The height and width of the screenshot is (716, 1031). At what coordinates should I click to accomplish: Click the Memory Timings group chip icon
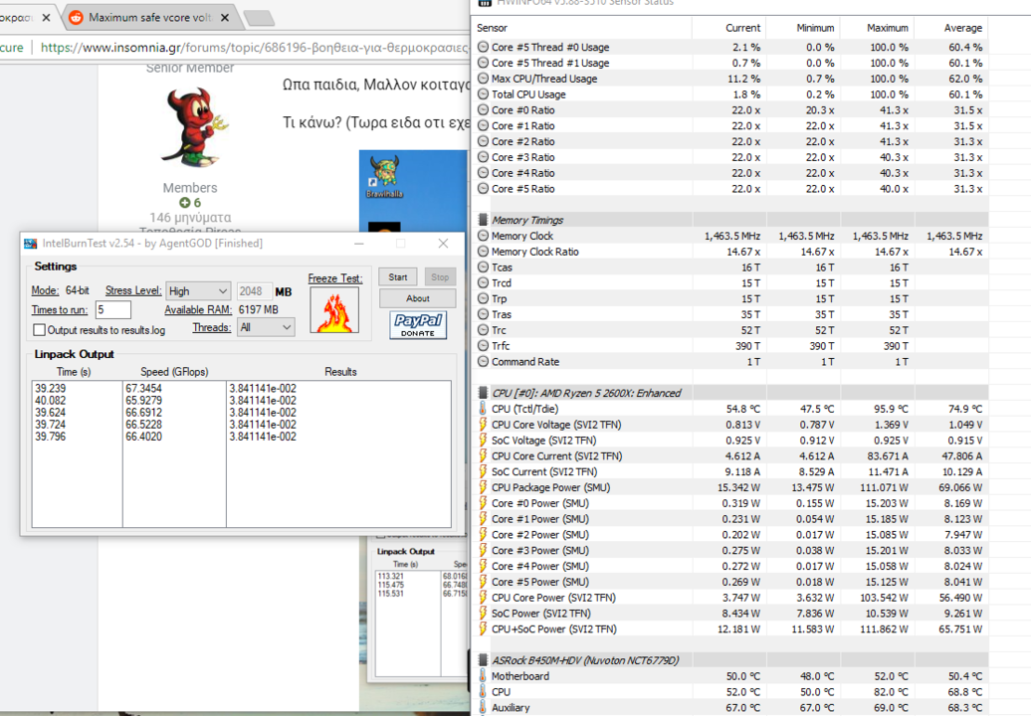(484, 220)
